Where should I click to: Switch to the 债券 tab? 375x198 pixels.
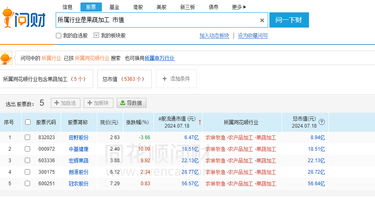213,7
